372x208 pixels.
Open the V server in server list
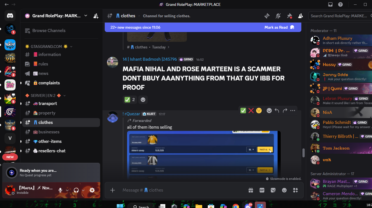[10, 138]
